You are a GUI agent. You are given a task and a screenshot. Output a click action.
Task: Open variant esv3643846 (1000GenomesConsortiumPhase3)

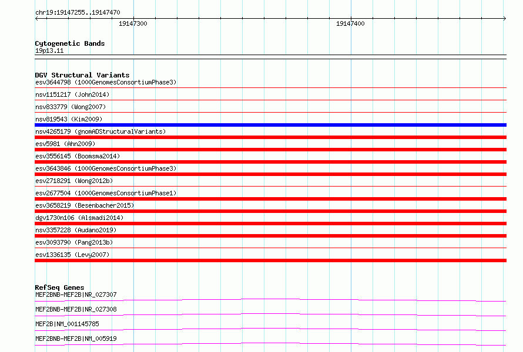point(106,168)
